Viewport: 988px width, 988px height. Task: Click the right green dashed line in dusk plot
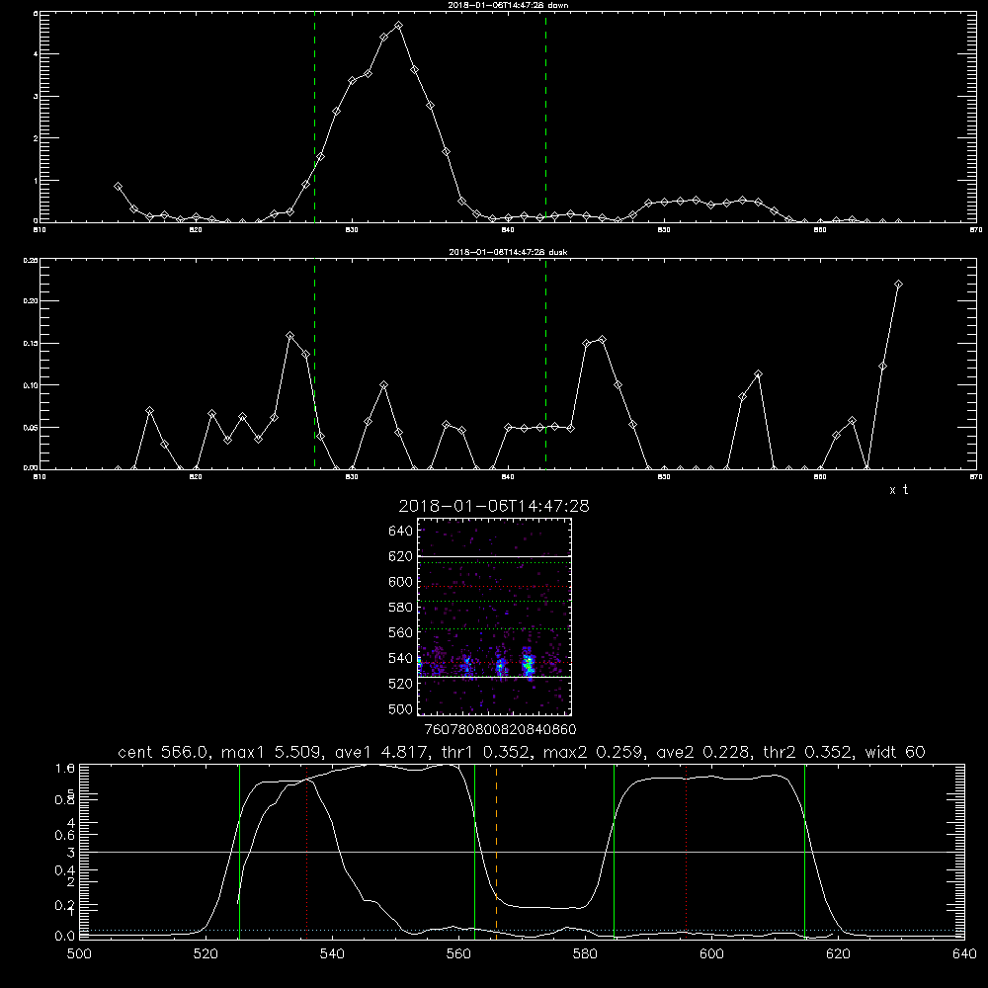pyautogui.click(x=545, y=364)
